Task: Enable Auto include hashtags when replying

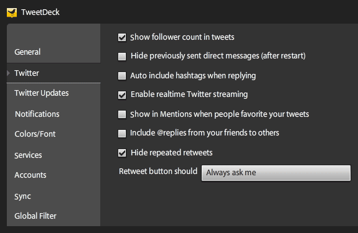Action: (x=122, y=76)
